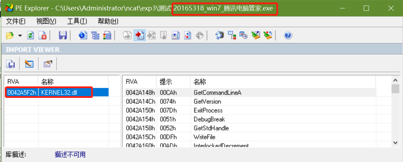403x162 pixels.
Task: Click the Save floppy disk icon
Action: pos(63,36)
